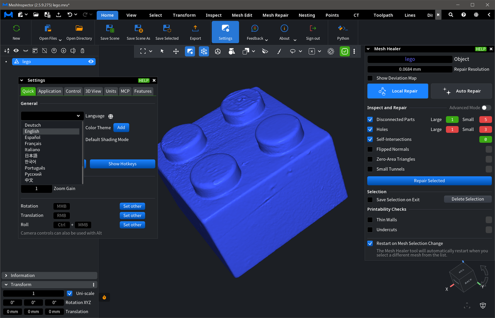Click the Save Scene ribbon icon
Image resolution: width=495 pixels, height=318 pixels.
point(110,29)
